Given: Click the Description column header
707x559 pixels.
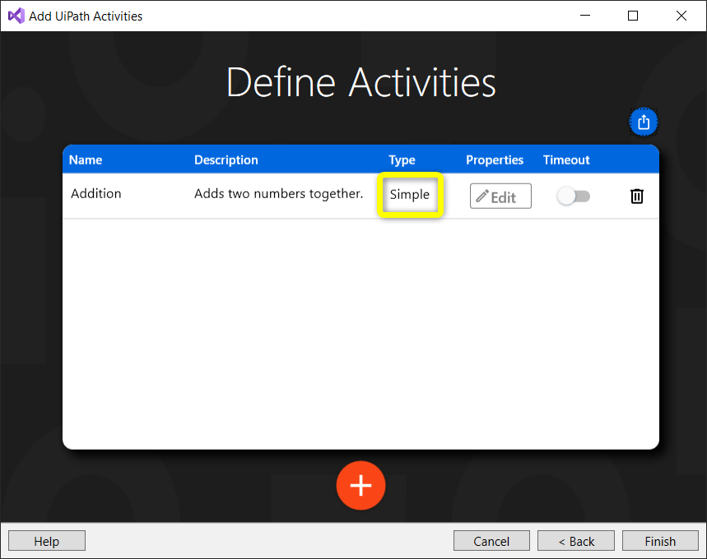Looking at the screenshot, I should (x=226, y=159).
